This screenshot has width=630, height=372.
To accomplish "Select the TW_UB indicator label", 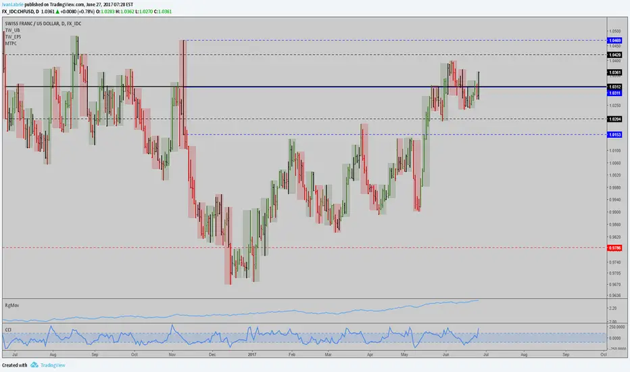I will click(12, 30).
